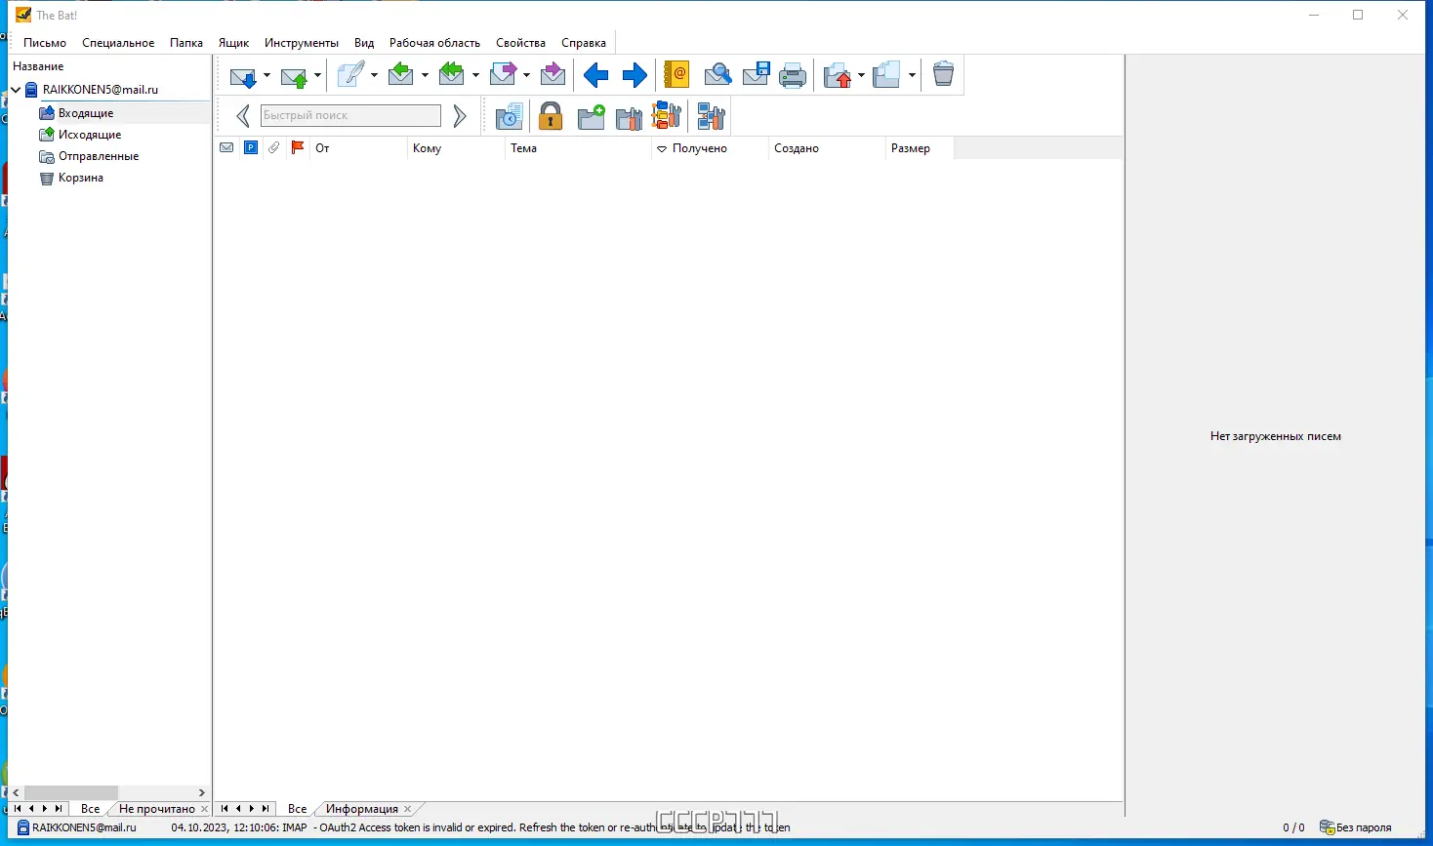The width and height of the screenshot is (1433, 846).
Task: Open dropdown next to Reply icon
Action: tap(425, 75)
